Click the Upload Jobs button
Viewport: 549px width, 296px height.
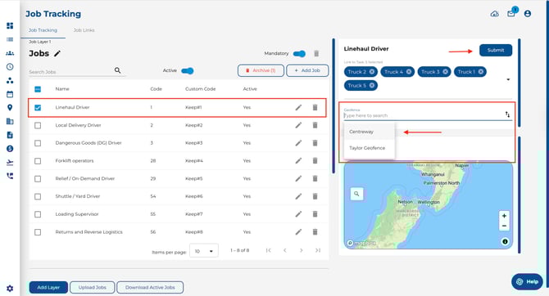pos(92,287)
